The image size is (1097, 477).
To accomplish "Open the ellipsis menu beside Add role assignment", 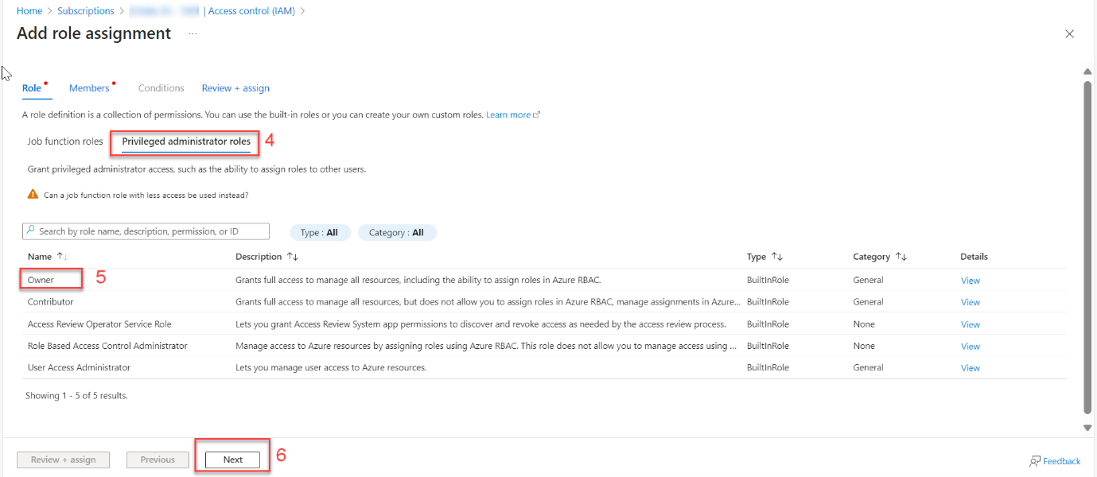I will [x=193, y=34].
